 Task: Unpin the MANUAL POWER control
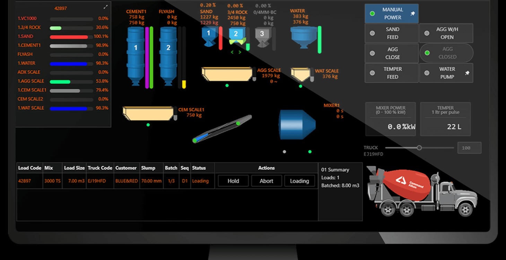[x=413, y=13]
